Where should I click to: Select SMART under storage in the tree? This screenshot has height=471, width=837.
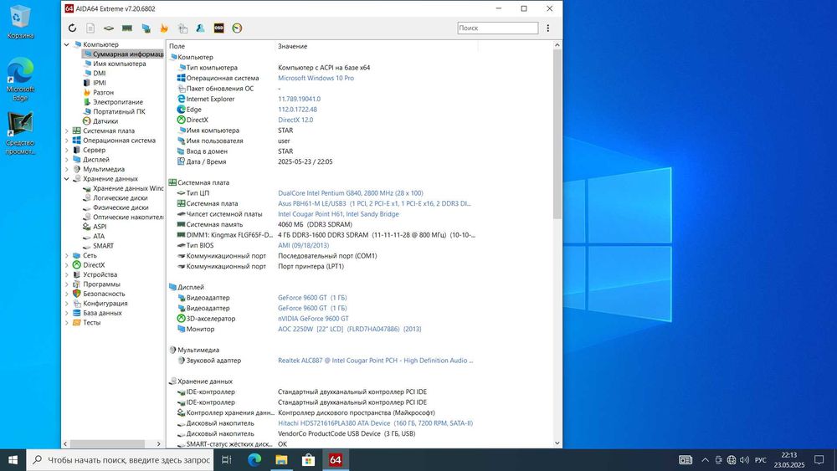click(x=103, y=246)
